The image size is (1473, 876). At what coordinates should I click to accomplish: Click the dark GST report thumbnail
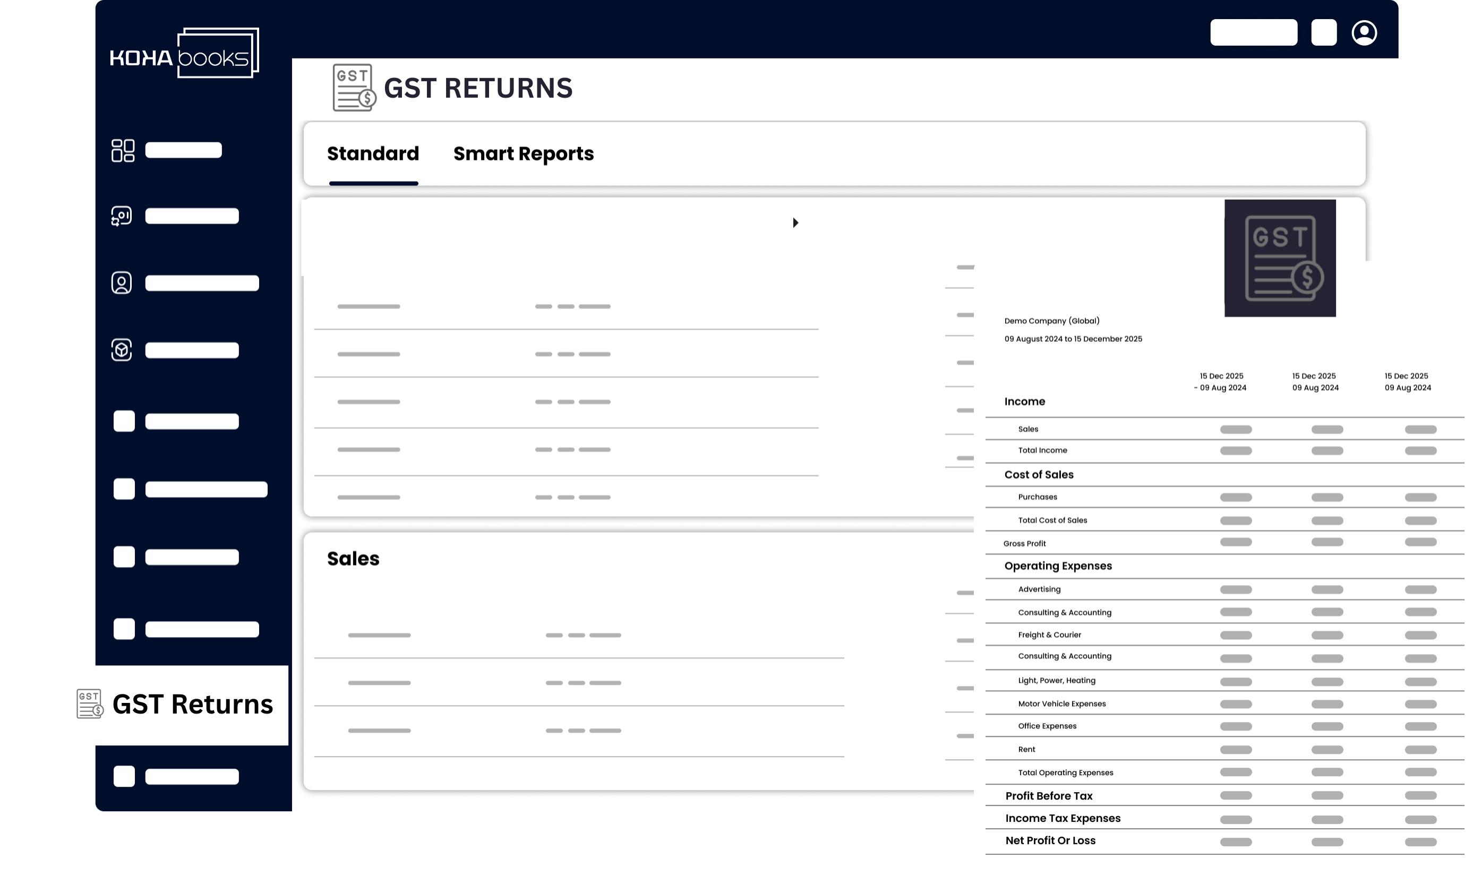coord(1279,258)
